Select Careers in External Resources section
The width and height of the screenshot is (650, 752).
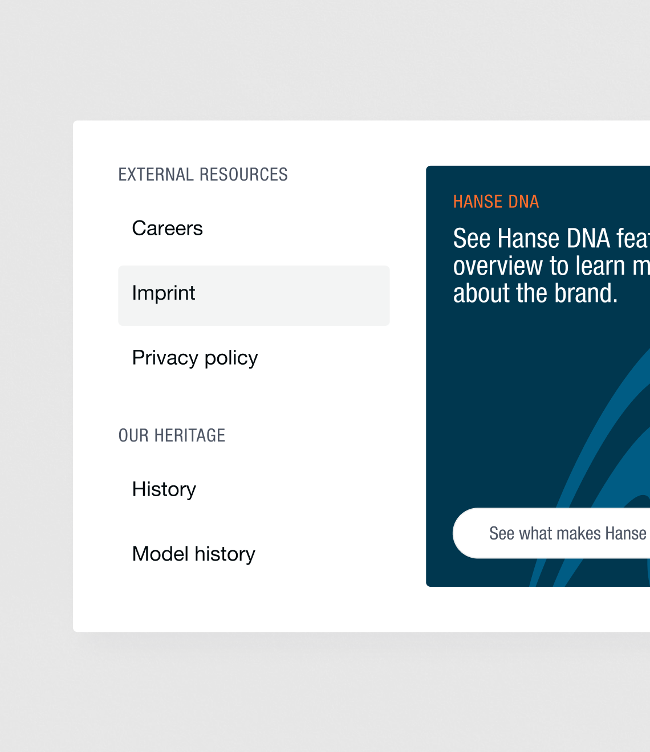167,228
